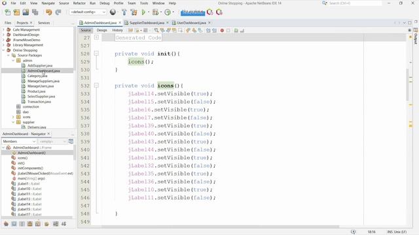Toggle fourth filter icon at Navigator bottom
Screen dimensions: 419x235
coord(30,224)
